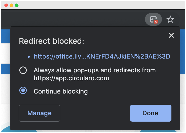
Task: Click empty dialog space between Manage and Done
Action: tap(95, 113)
